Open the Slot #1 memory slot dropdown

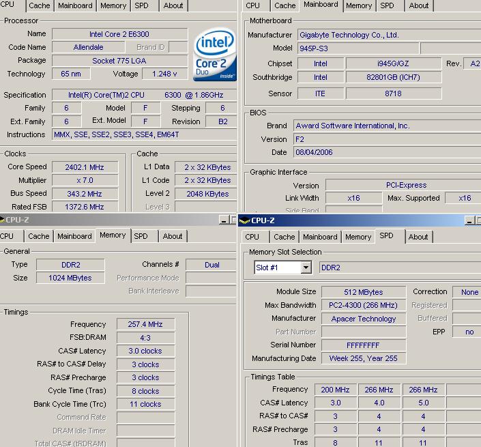[x=306, y=268]
